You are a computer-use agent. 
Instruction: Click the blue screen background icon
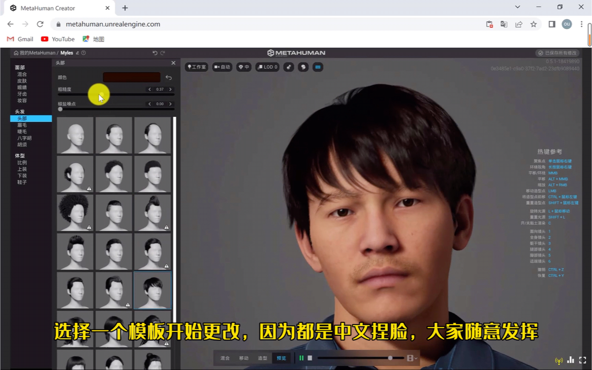pyautogui.click(x=318, y=67)
